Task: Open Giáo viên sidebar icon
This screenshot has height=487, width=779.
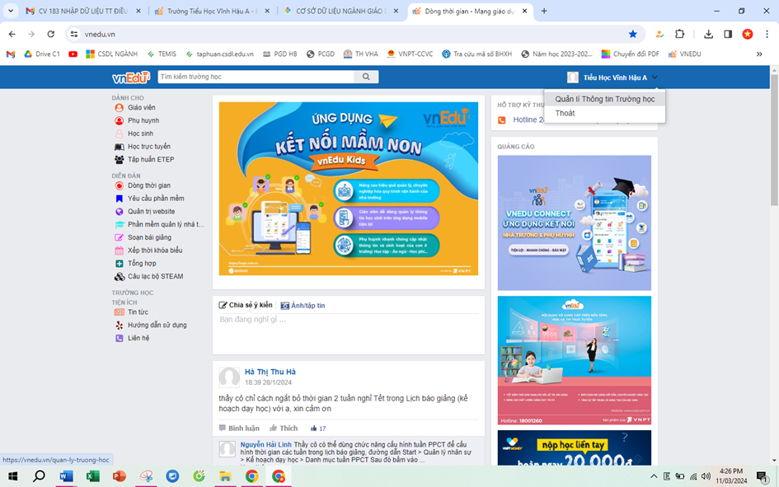Action: [120, 107]
